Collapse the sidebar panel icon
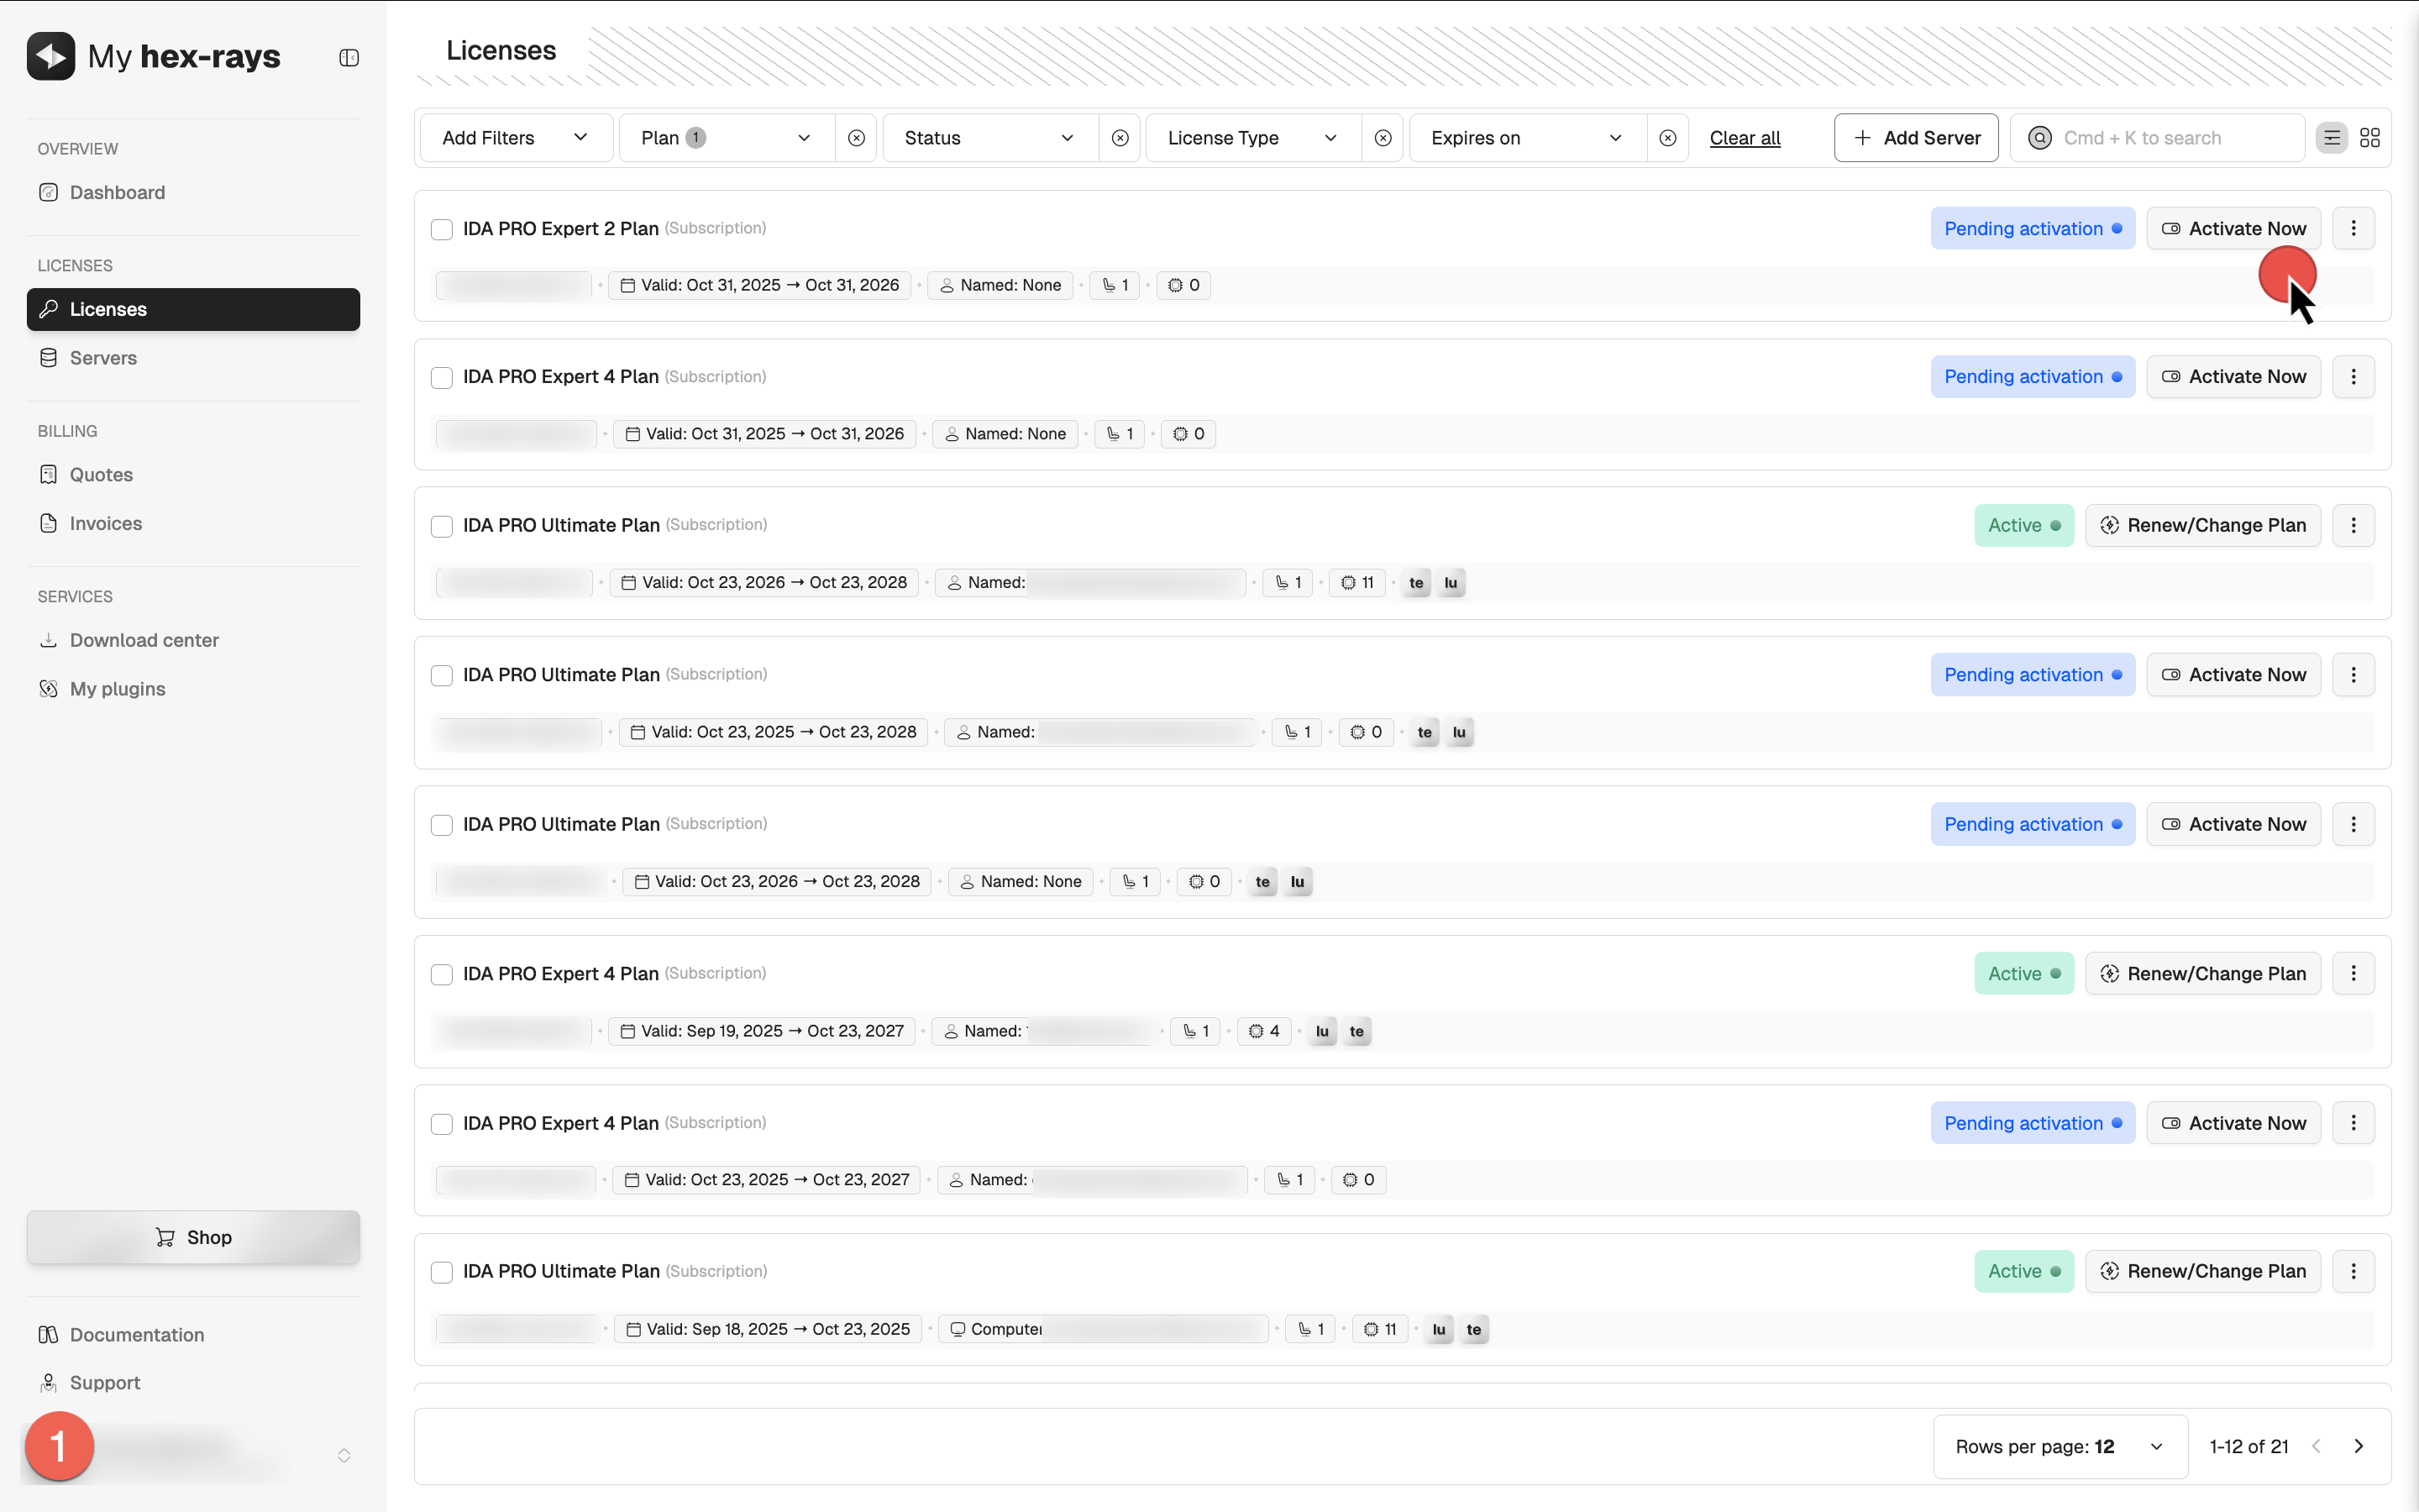This screenshot has height=1512, width=2419. click(x=349, y=58)
